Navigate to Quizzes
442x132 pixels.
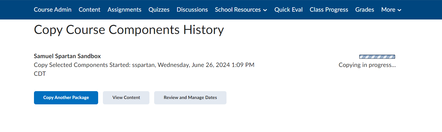pos(159,10)
